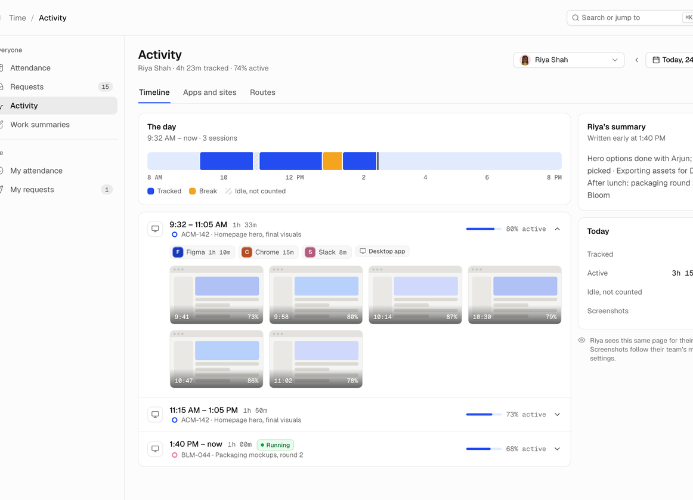The image size is (693, 500).
Task: Click the 1 badge on My requests
Action: click(107, 190)
